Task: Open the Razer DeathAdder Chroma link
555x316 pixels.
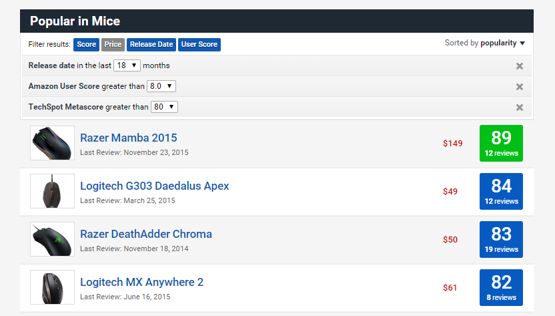Action: pos(146,234)
